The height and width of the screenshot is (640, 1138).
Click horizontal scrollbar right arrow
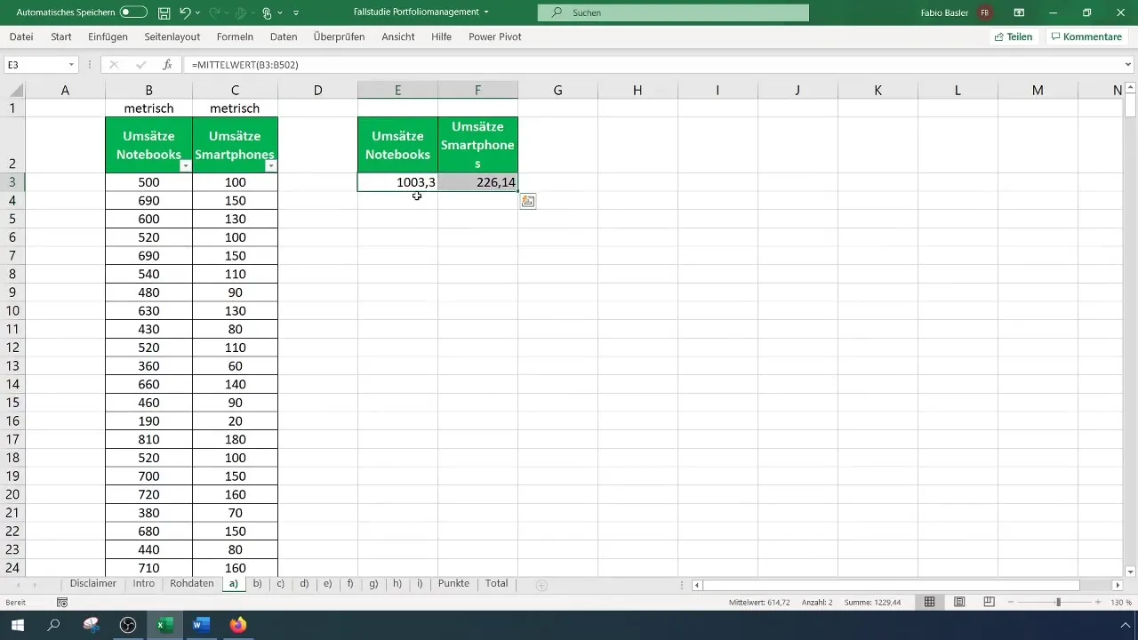(1118, 585)
